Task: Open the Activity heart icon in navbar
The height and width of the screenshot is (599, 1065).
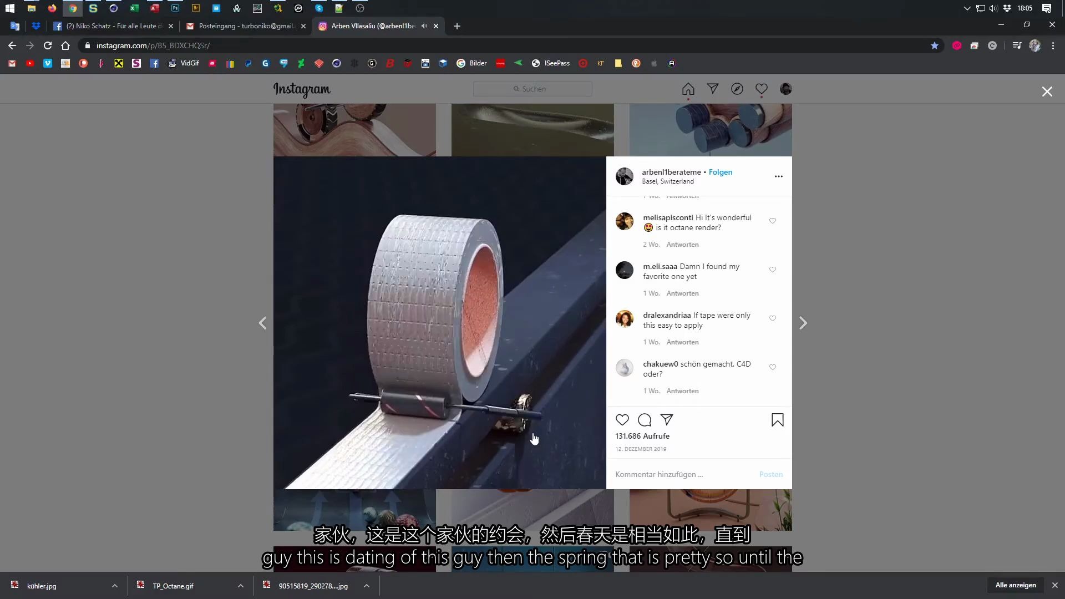Action: [x=761, y=89]
